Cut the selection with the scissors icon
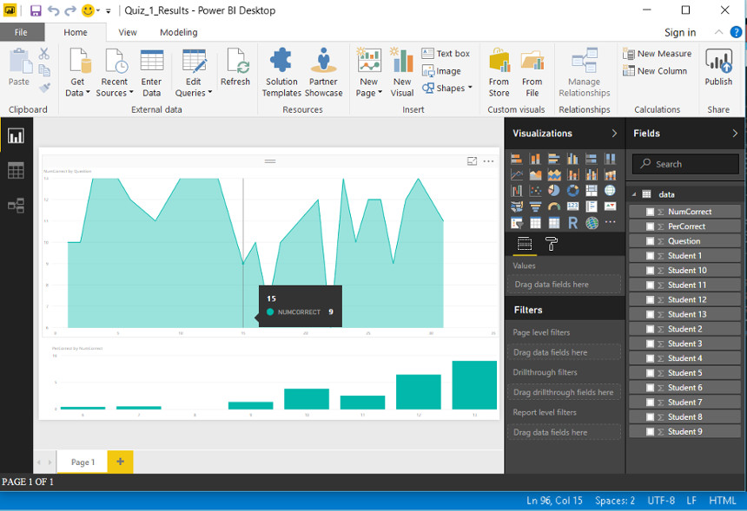Image resolution: width=747 pixels, height=511 pixels. (x=44, y=53)
